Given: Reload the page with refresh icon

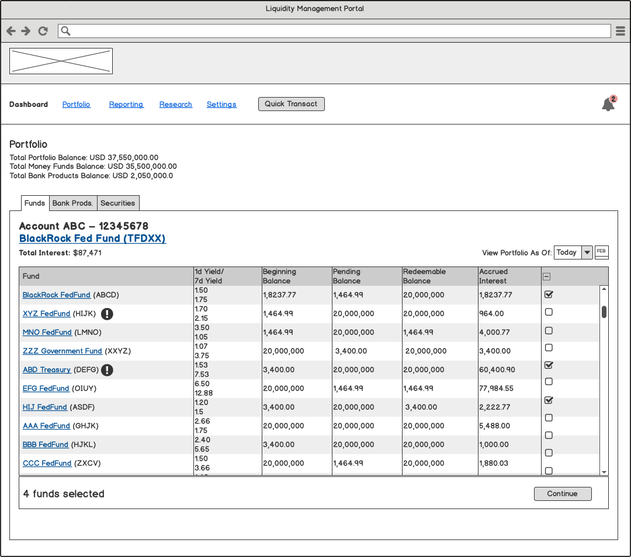Looking at the screenshot, I should pos(43,31).
